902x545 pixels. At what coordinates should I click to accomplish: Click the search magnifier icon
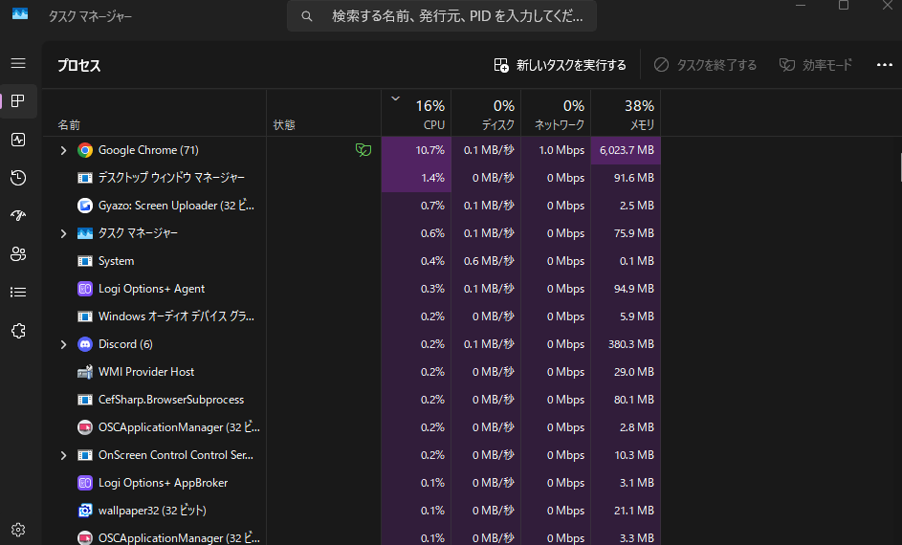pos(307,16)
